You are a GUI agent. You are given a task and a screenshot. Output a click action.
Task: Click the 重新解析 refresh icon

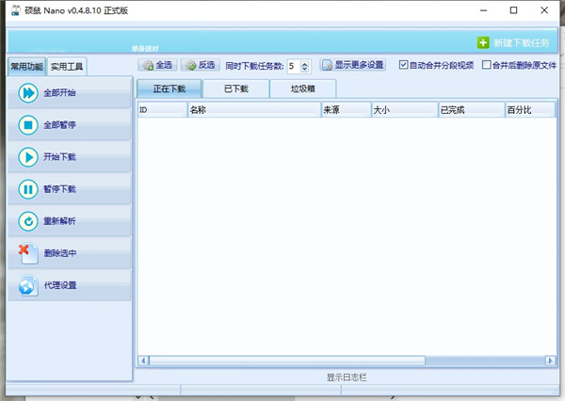coord(28,221)
